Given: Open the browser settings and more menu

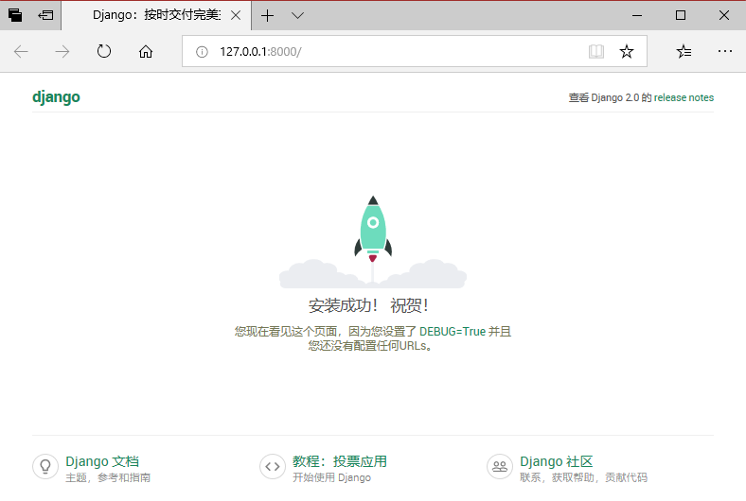Looking at the screenshot, I should (x=725, y=51).
